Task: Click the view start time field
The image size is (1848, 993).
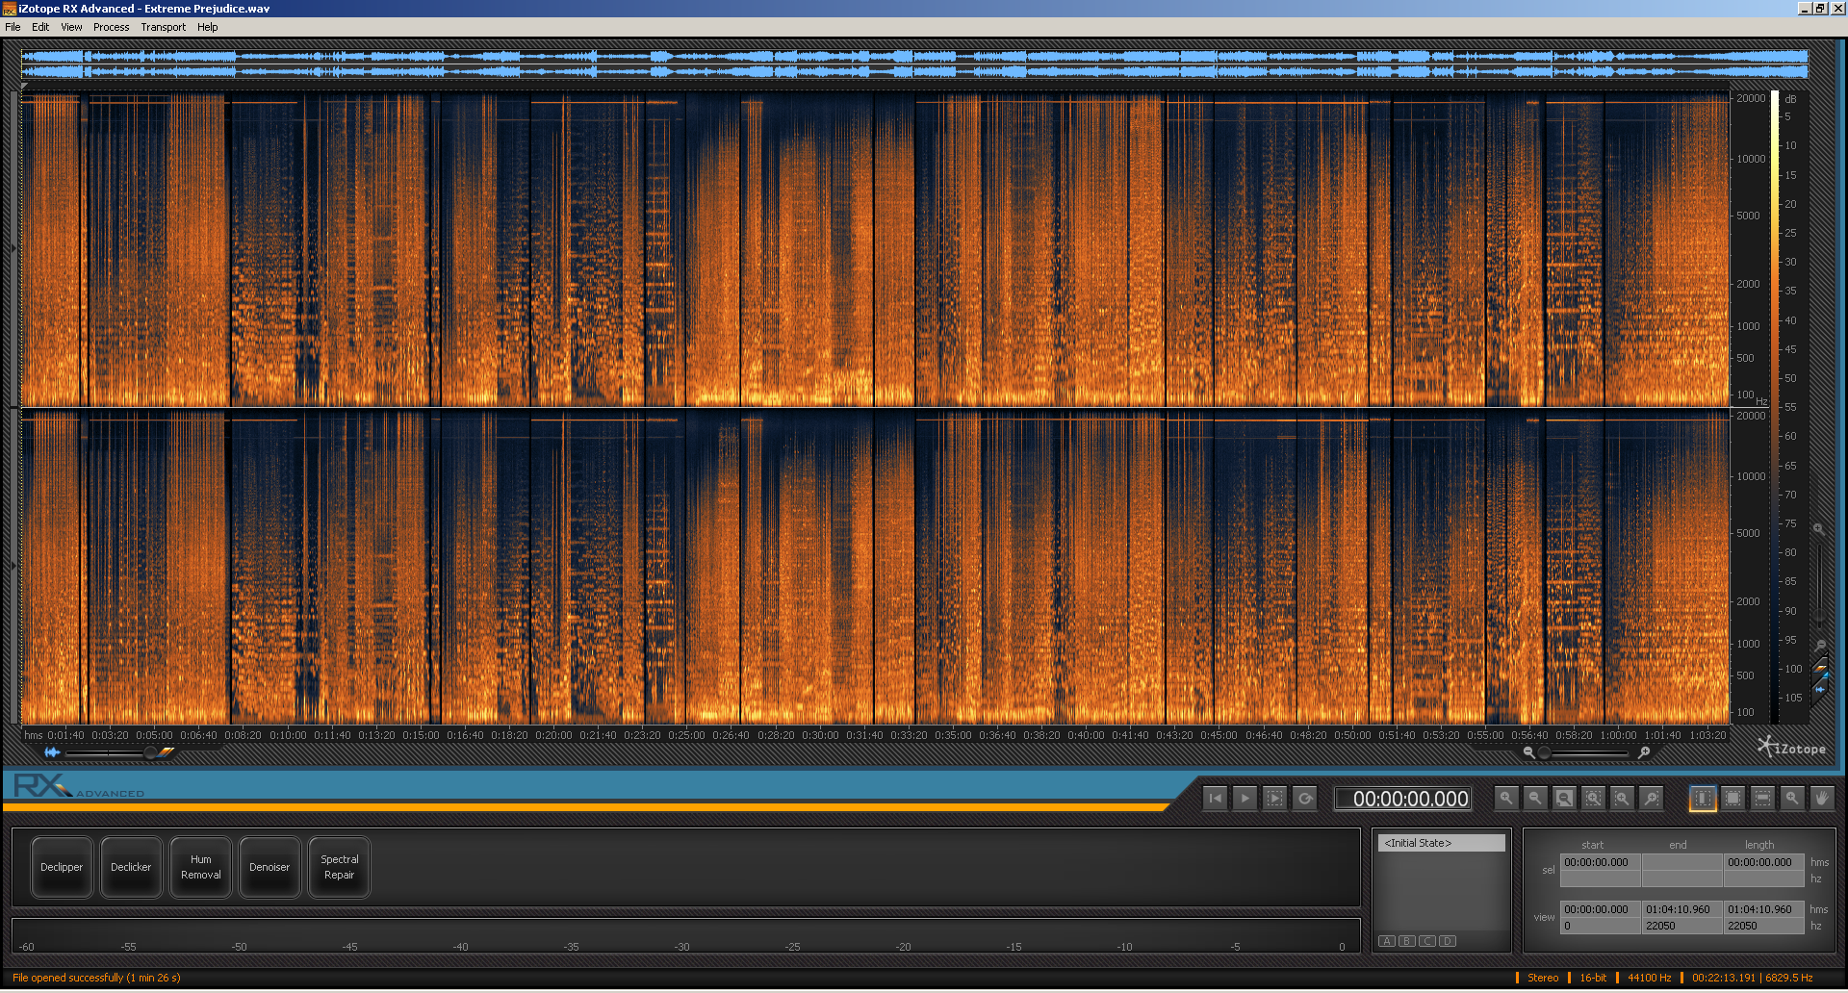Action: pyautogui.click(x=1601, y=909)
